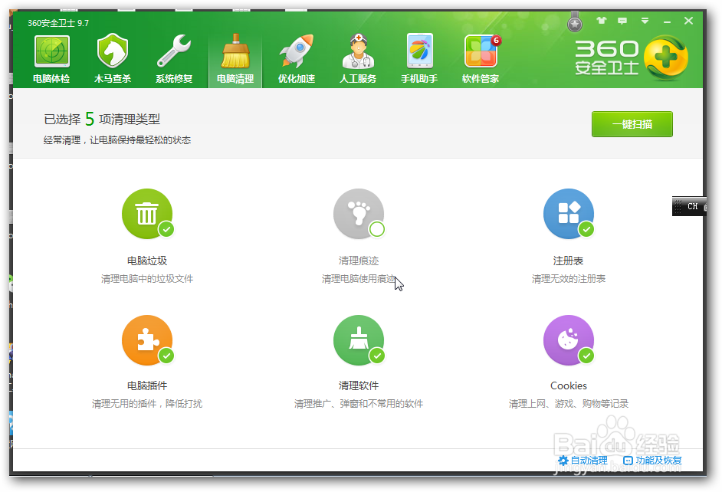Open 优化加速 rocket speedup tool
The height and width of the screenshot is (492, 722).
(296, 58)
